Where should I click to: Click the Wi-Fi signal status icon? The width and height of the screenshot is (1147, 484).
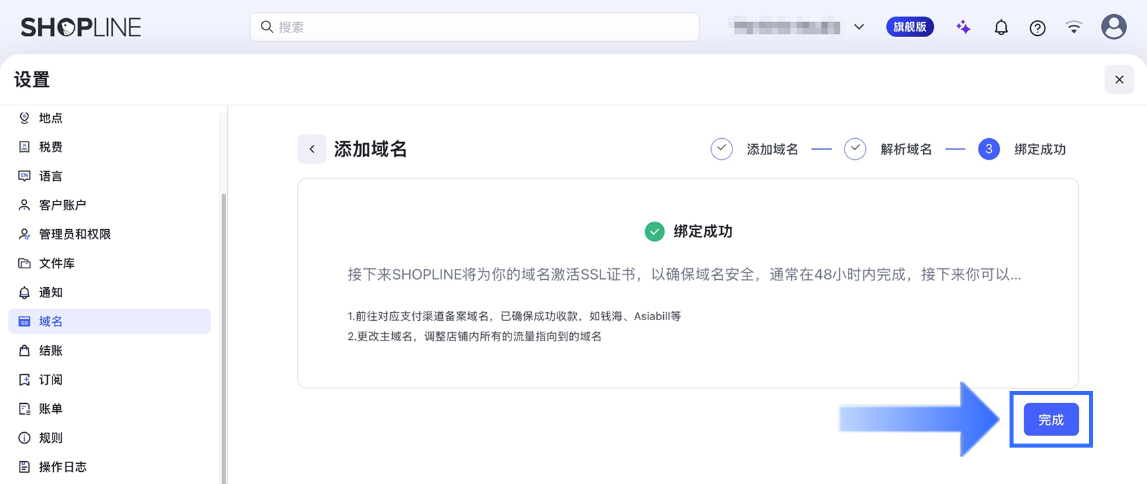1074,27
